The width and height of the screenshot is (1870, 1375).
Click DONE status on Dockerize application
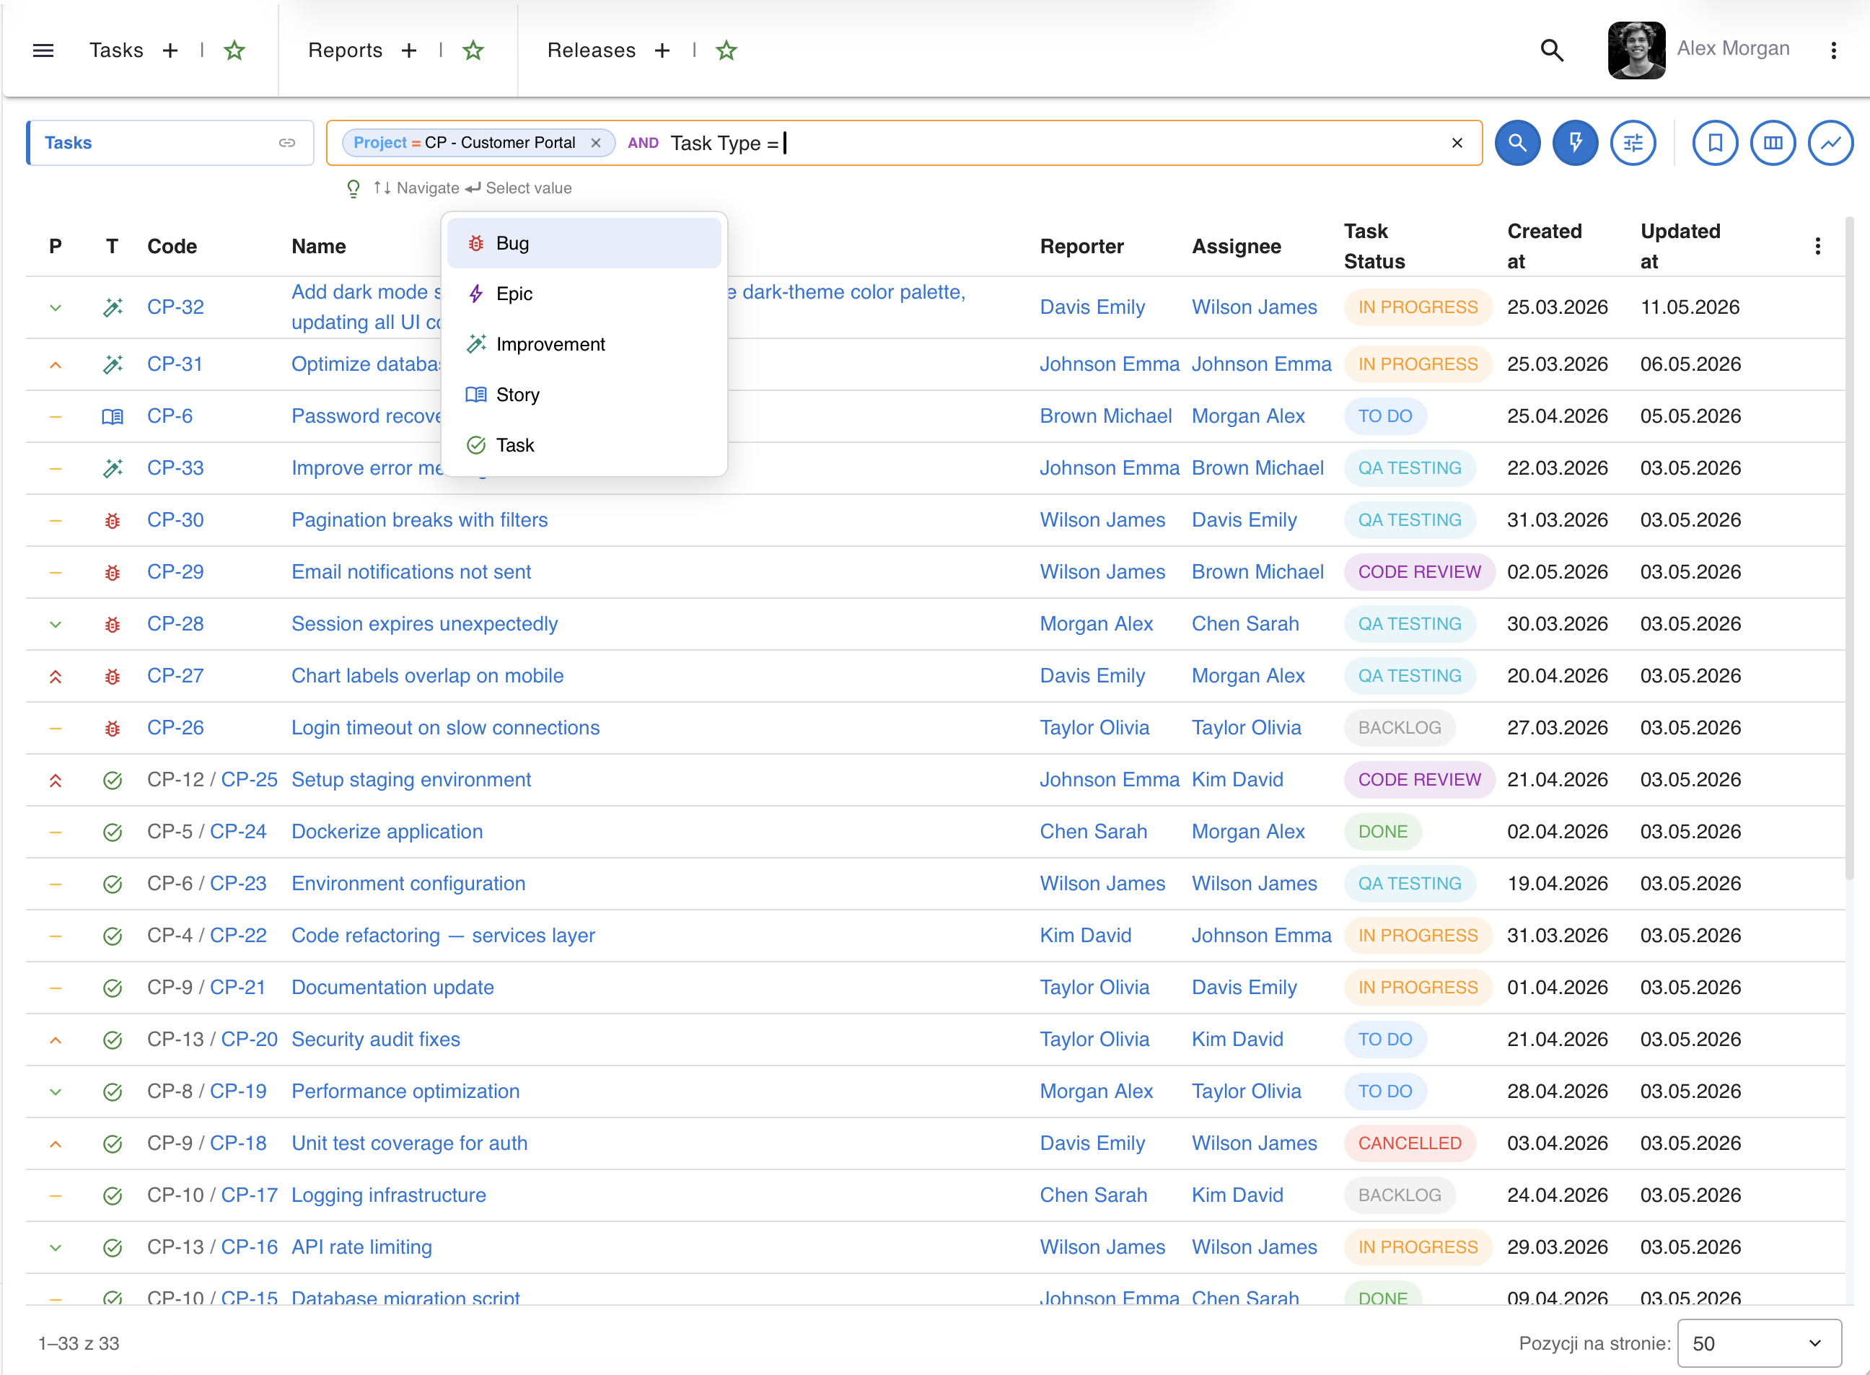pos(1383,833)
